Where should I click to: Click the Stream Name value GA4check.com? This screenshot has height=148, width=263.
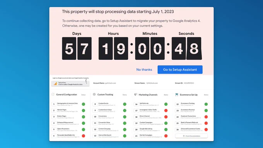tap(152, 83)
